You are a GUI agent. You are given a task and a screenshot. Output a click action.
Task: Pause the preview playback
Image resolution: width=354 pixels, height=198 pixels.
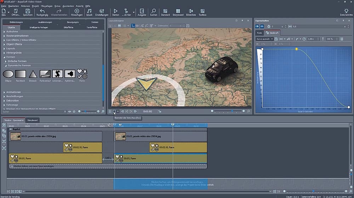[110, 111]
